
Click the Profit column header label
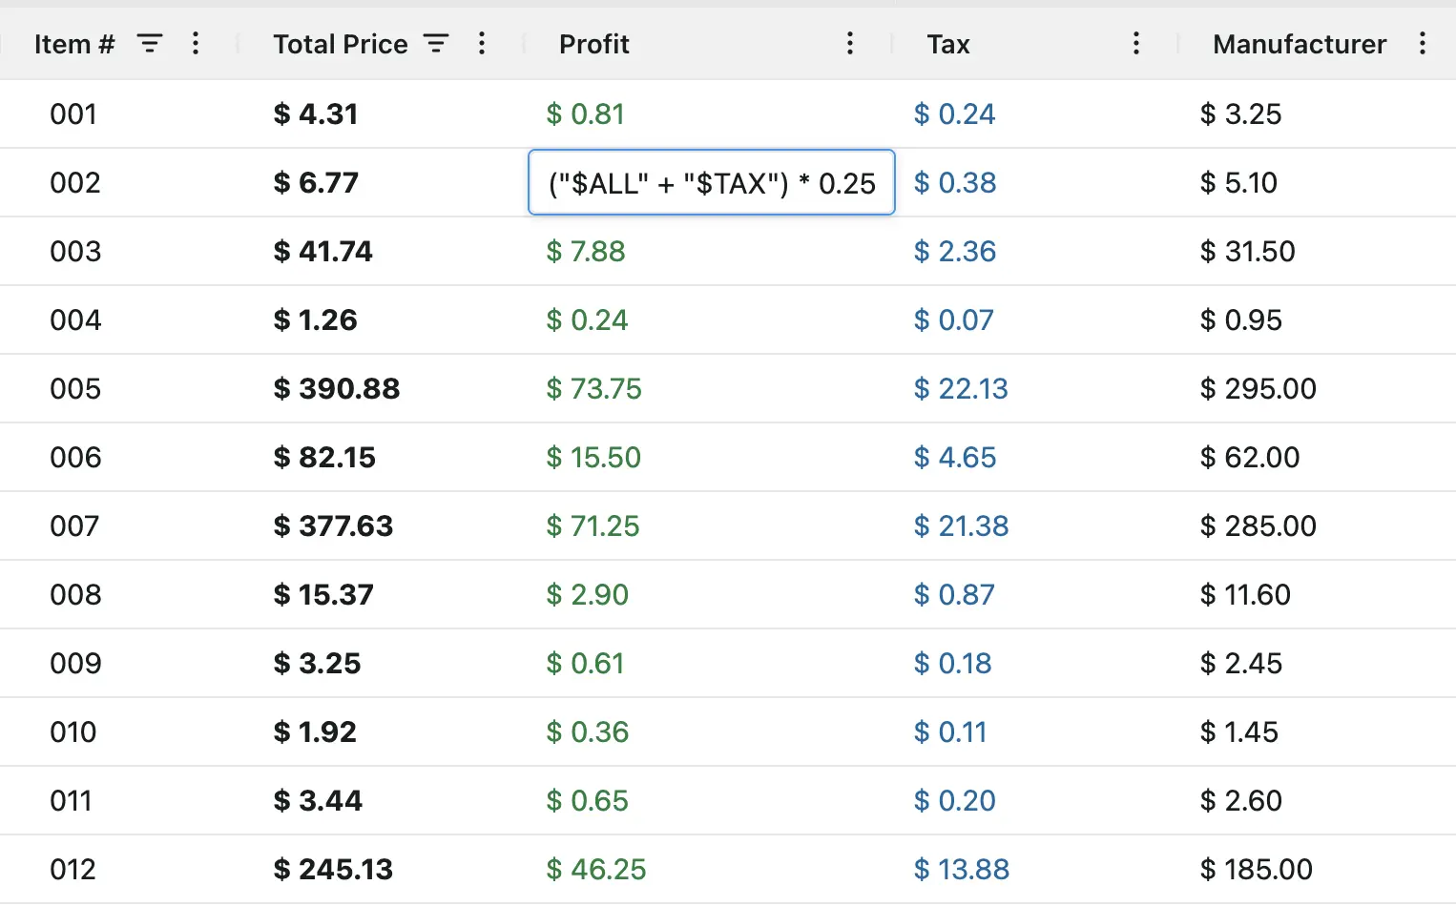[x=593, y=45]
